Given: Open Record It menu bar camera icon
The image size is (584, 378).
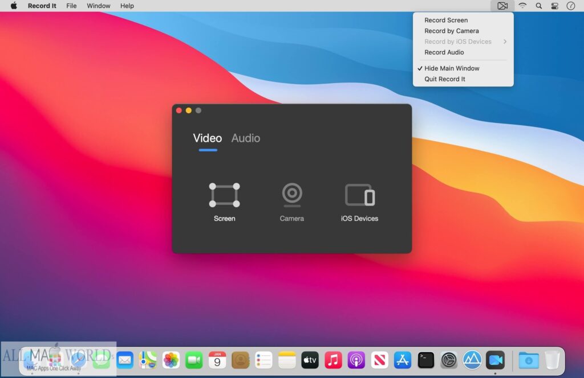Looking at the screenshot, I should click(502, 6).
